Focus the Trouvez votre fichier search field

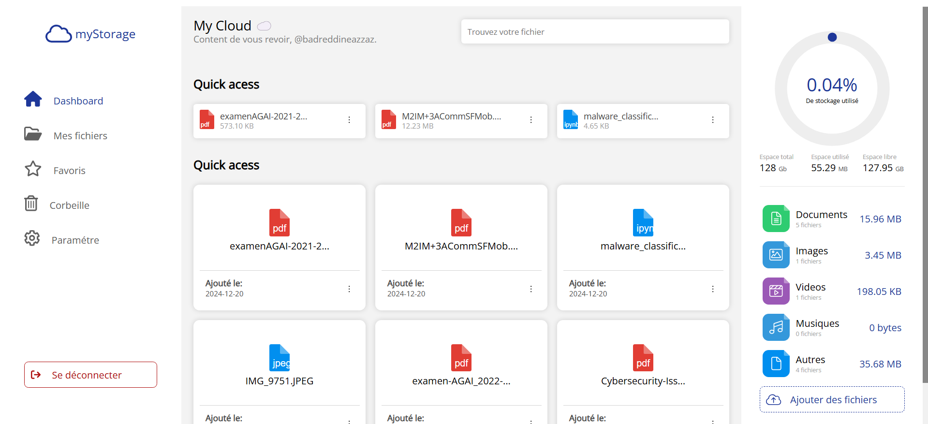[x=595, y=32]
